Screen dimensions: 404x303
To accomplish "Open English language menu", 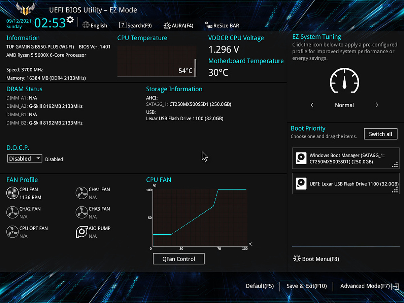I will tap(95, 25).
